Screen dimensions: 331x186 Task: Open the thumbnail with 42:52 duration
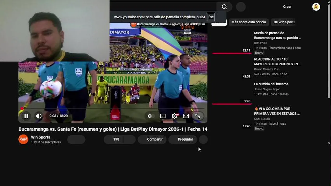tap(232, 68)
